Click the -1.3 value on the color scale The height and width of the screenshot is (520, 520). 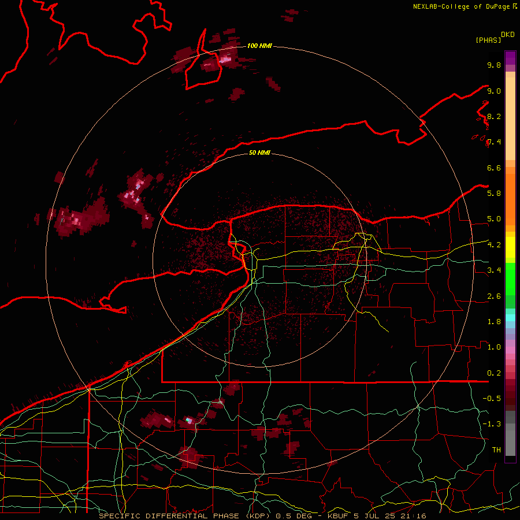click(x=492, y=424)
